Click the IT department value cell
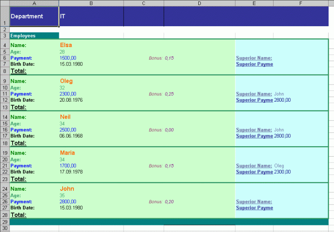 click(x=91, y=16)
